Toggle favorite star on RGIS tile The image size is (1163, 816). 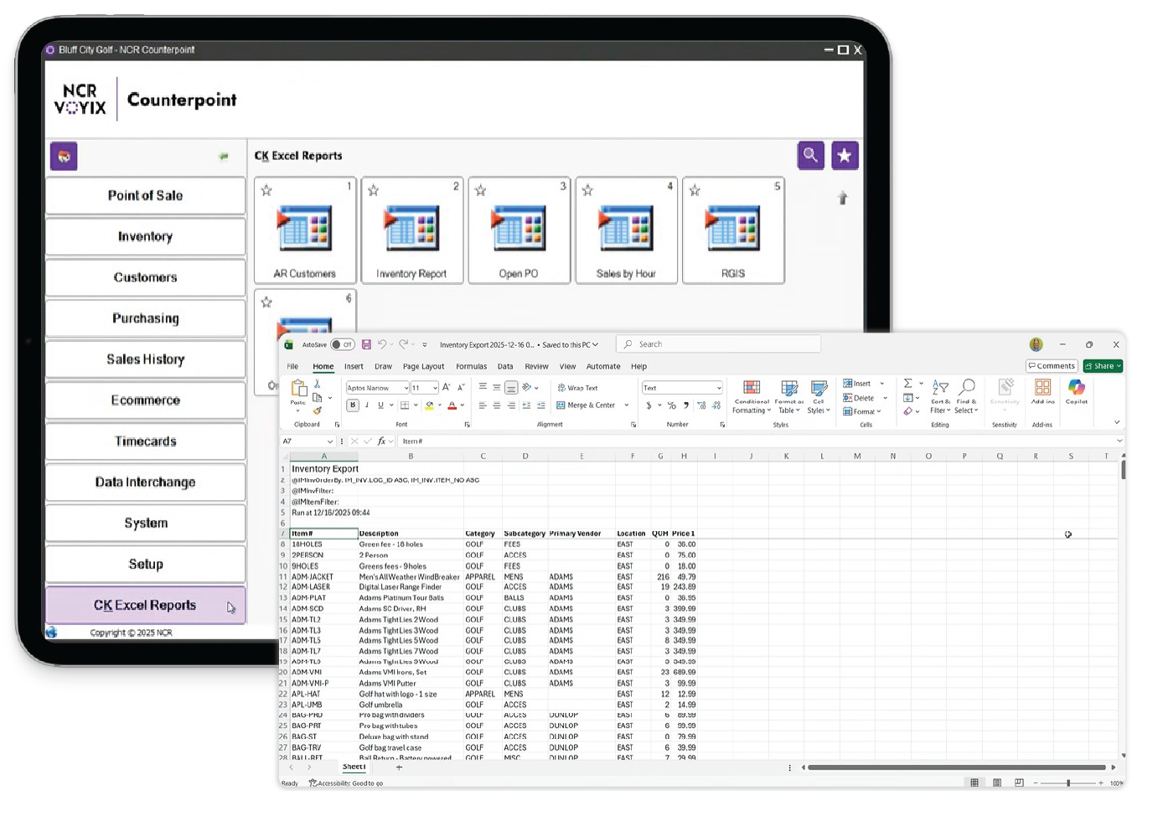(695, 191)
